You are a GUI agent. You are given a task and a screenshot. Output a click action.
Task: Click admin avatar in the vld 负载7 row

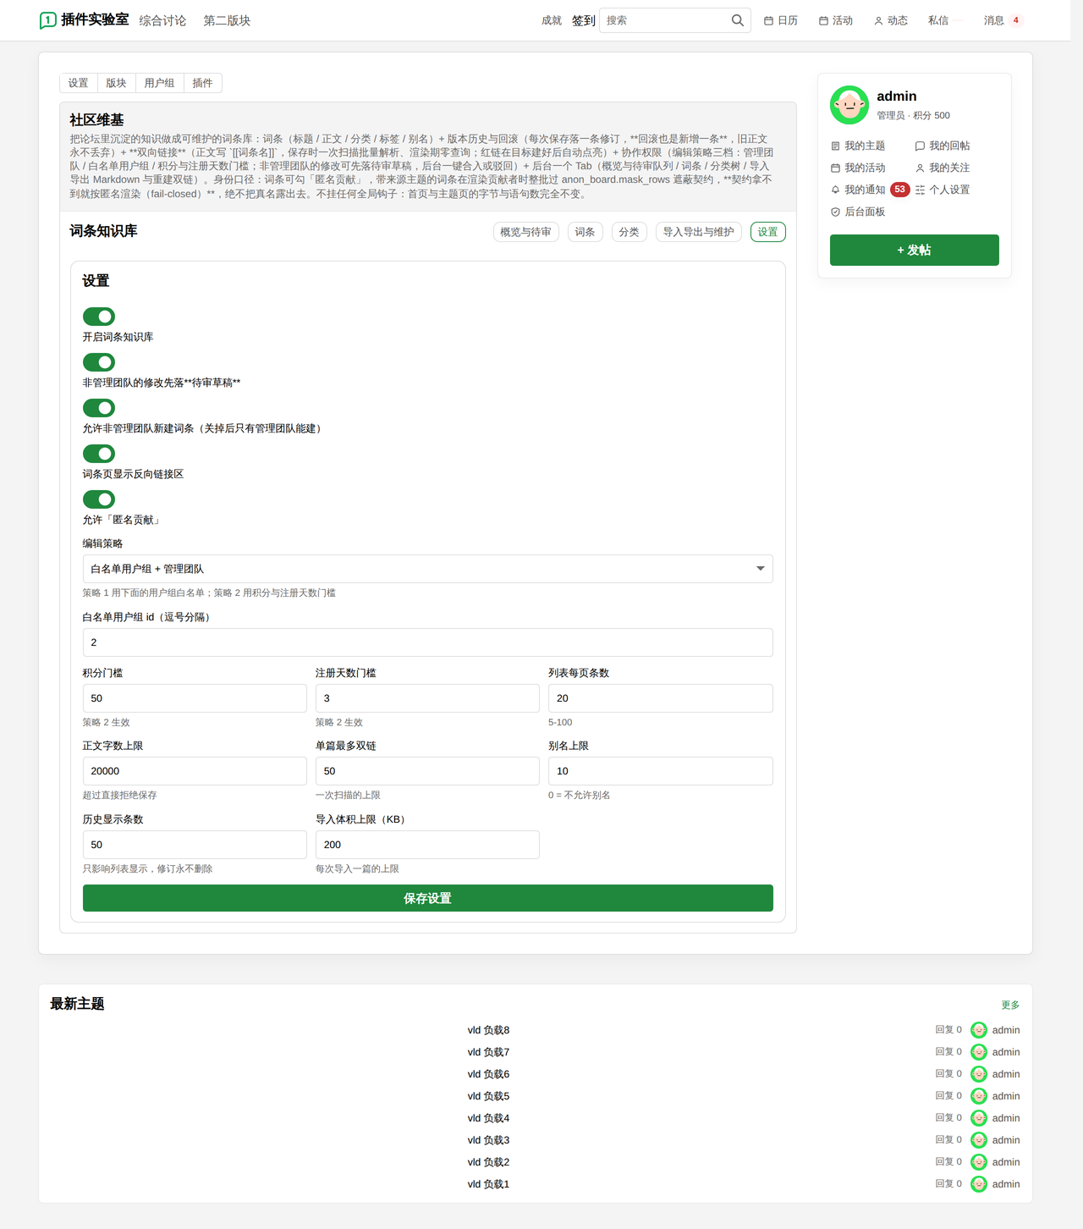(979, 1052)
